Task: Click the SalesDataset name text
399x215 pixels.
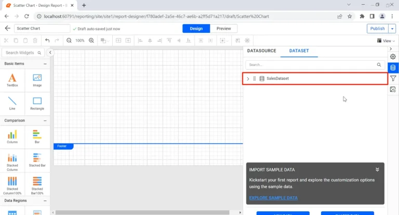Action: (x=277, y=78)
